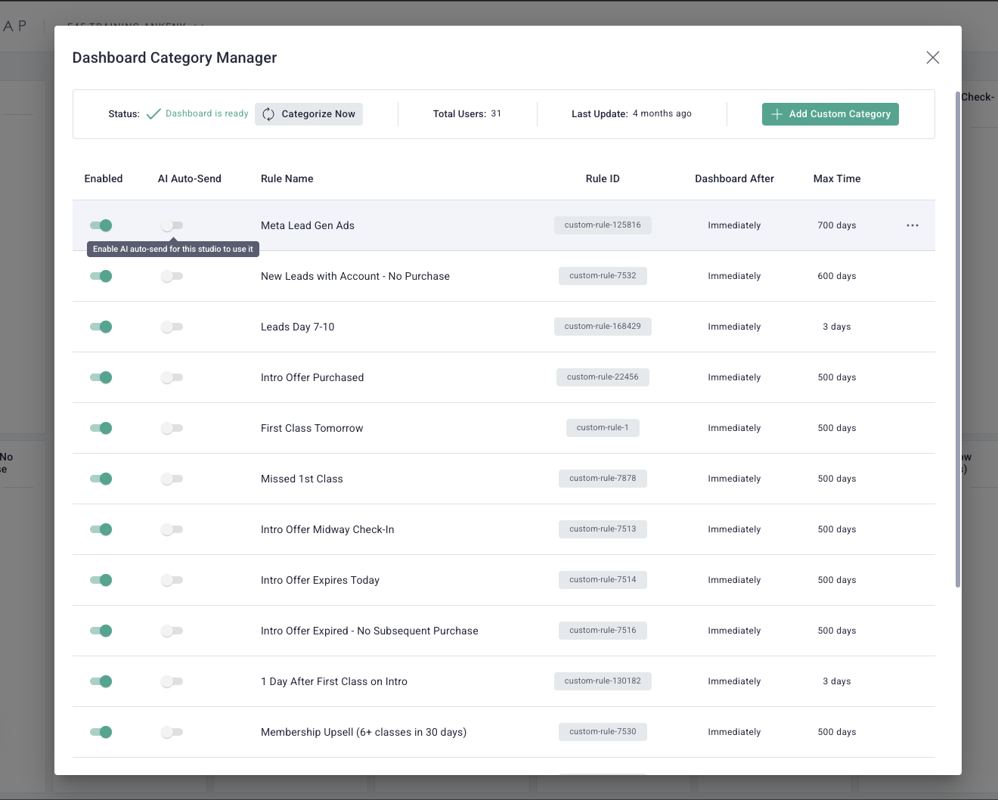Click the Last Update 4 months ago text

click(662, 113)
